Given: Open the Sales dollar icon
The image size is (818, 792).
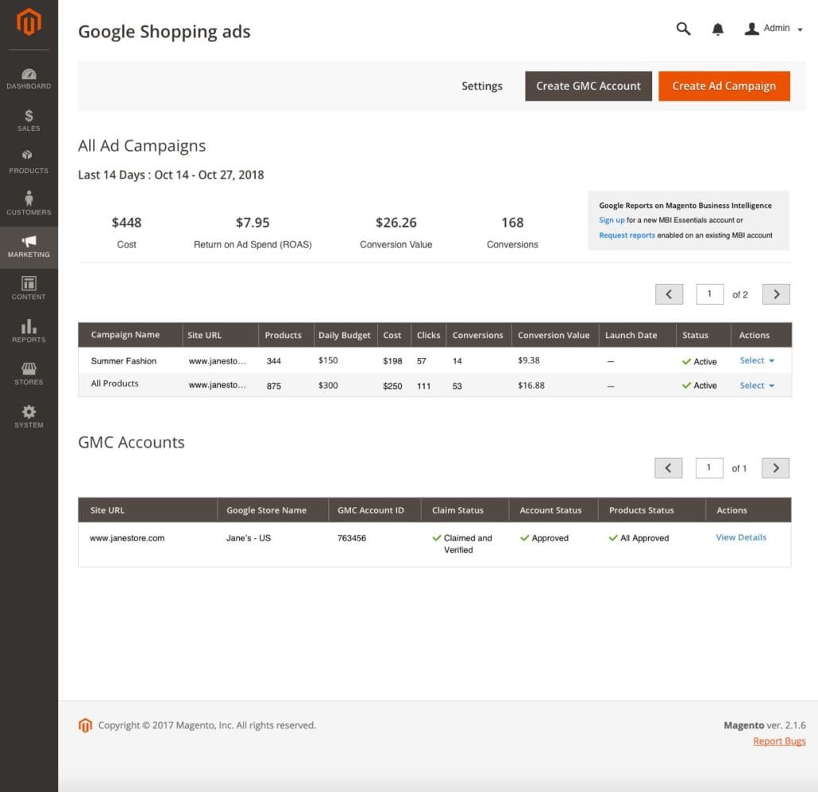Looking at the screenshot, I should coord(29,117).
